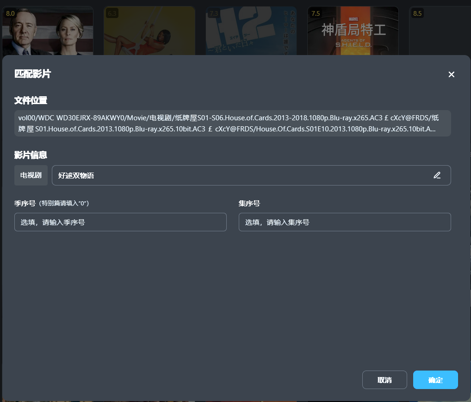
Task: Cancel with the 取消 button
Action: [384, 380]
